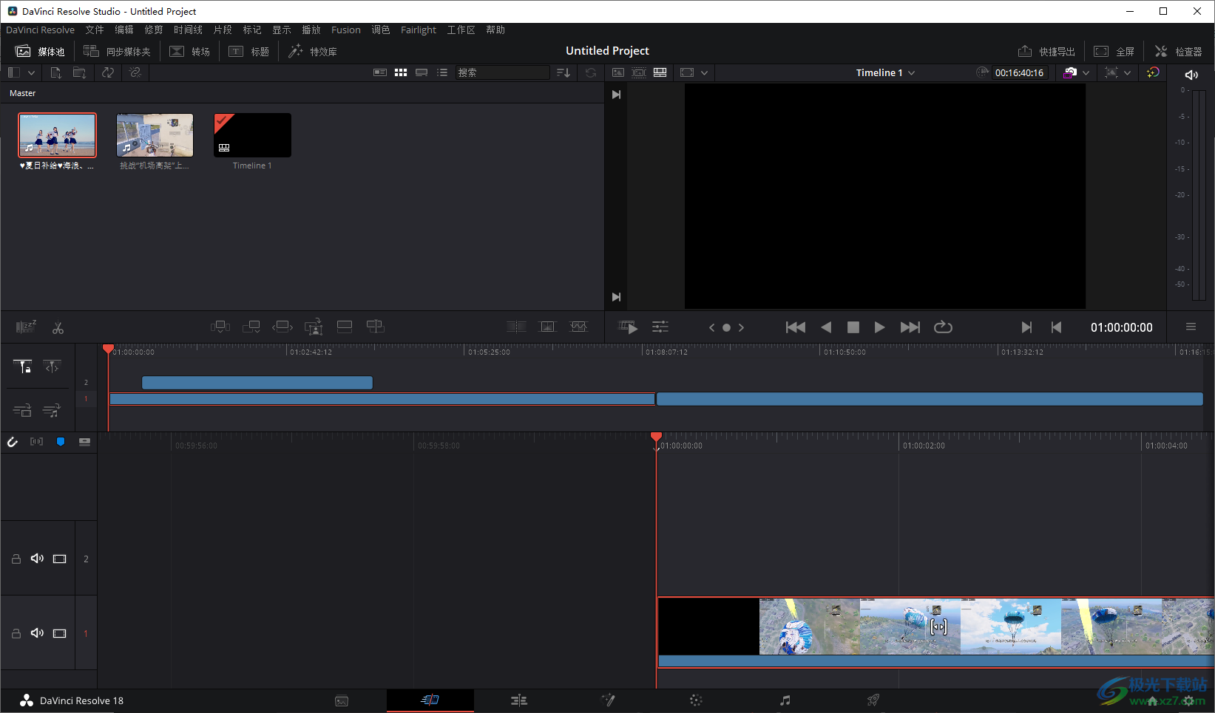1215x713 pixels.
Task: Open the viewer Tools sliders icon
Action: tap(660, 327)
